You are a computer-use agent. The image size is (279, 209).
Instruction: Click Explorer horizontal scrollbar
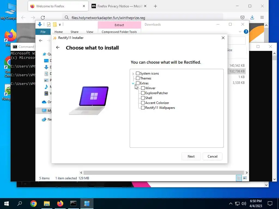(163, 173)
